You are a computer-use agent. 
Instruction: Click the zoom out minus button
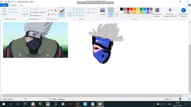(x=171, y=99)
